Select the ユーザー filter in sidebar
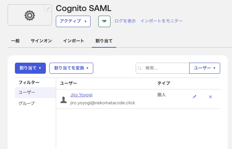This screenshot has width=232, height=149. point(36,92)
